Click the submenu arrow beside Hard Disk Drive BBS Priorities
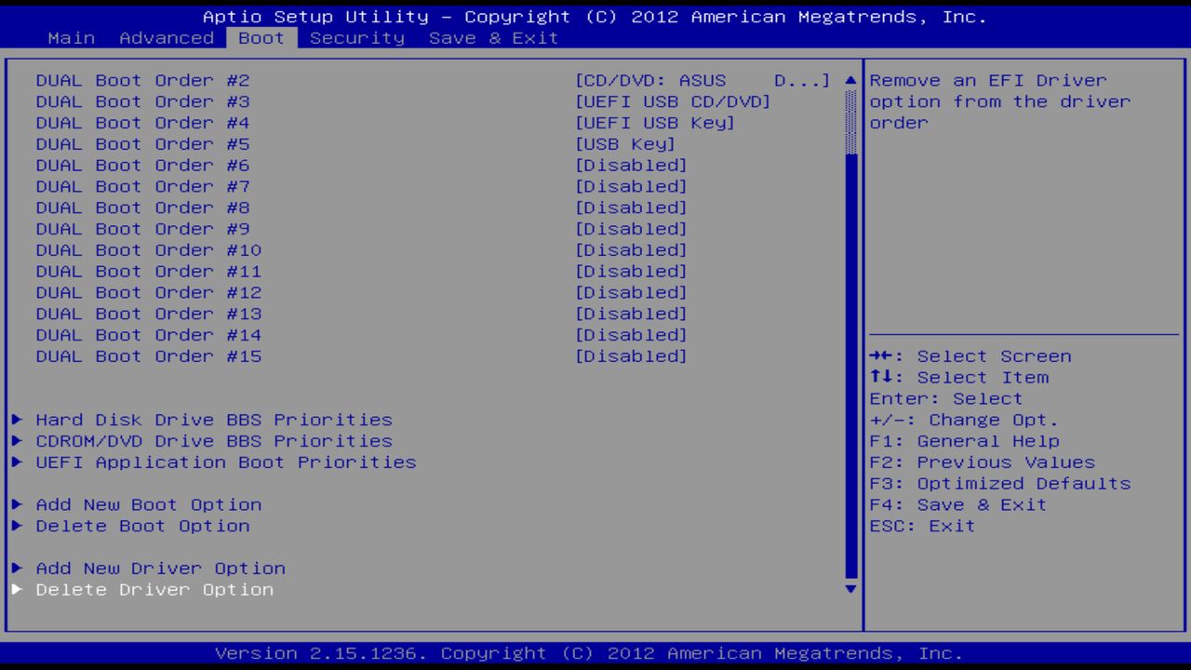 click(17, 420)
